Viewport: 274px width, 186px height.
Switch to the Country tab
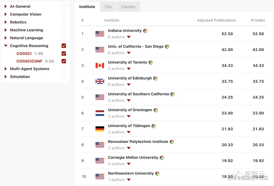click(x=128, y=7)
